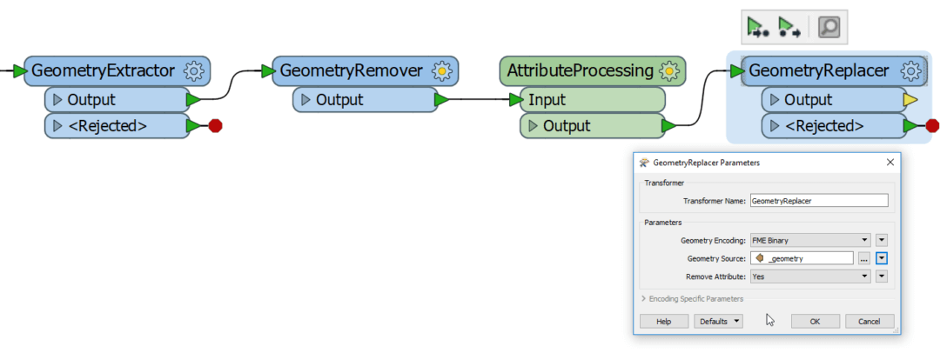Click Run To This transformer icon
940x353 pixels.
(758, 27)
